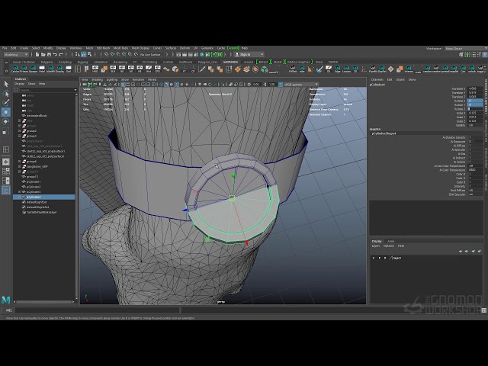Click the Edge shelf icon
The height and width of the screenshot is (366, 488).
click(337, 69)
